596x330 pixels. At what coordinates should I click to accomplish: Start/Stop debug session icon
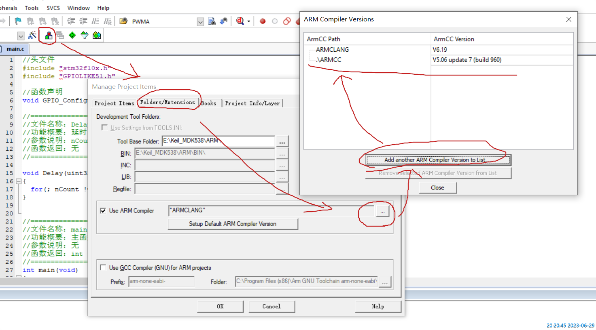pos(240,21)
